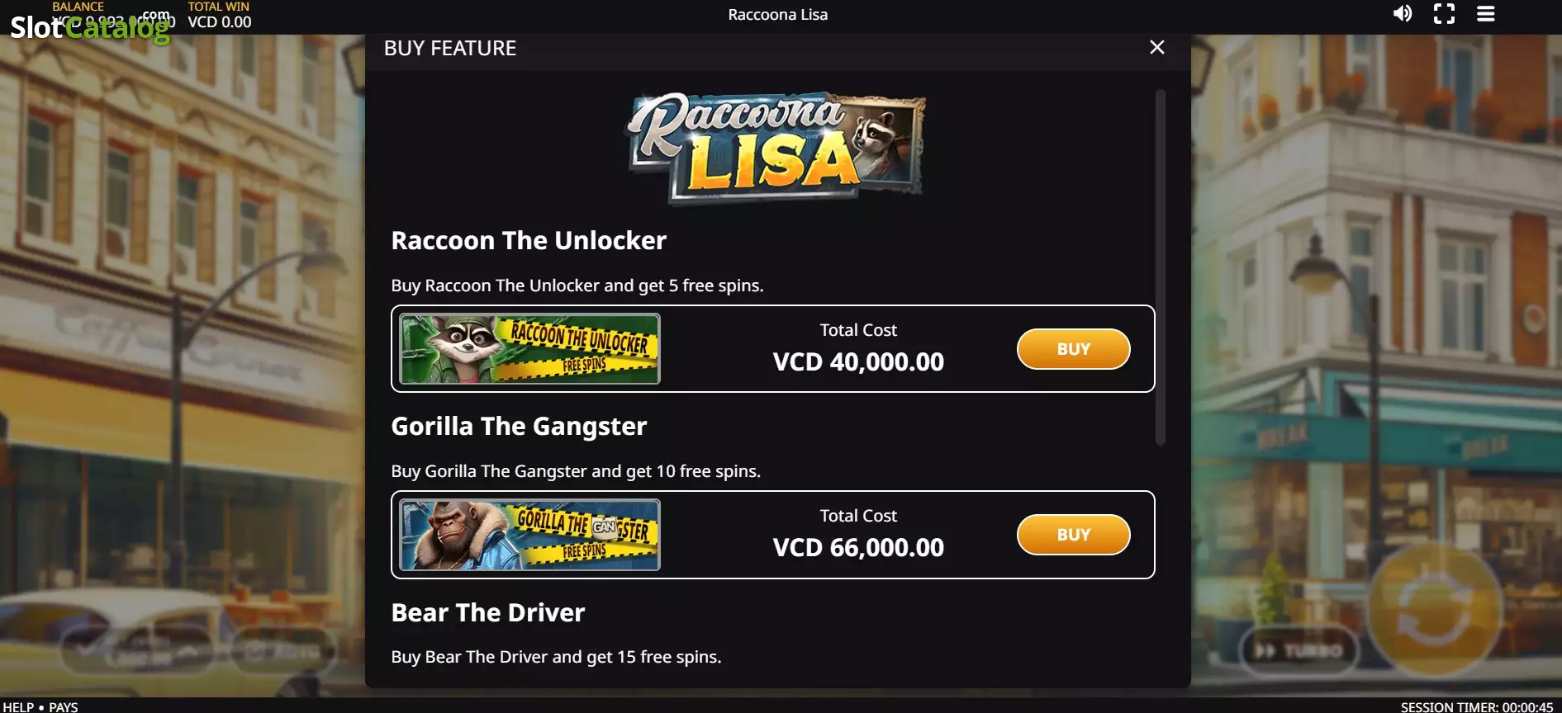Click Gorilla The Gangster banner thumbnail
The width and height of the screenshot is (1562, 713).
pos(529,535)
